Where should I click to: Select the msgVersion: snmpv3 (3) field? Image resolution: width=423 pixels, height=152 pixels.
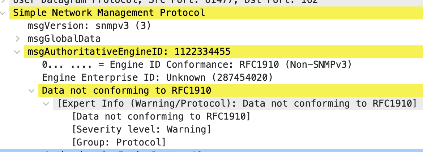coord(89,26)
